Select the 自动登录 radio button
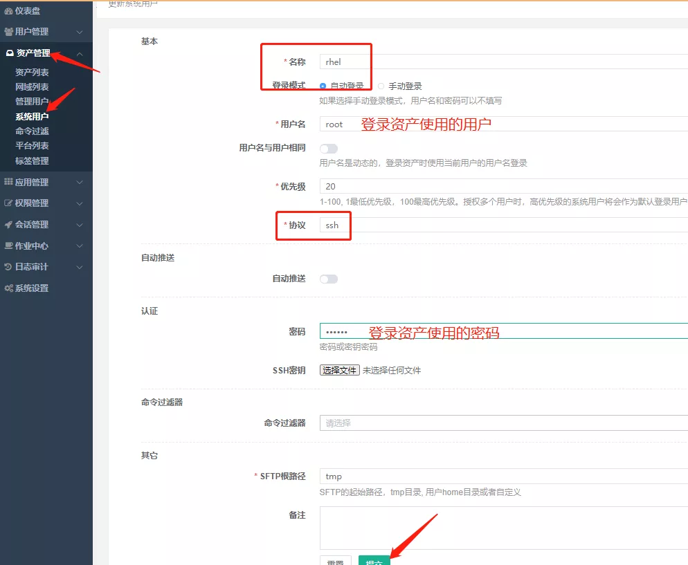This screenshot has width=688, height=565. point(323,86)
